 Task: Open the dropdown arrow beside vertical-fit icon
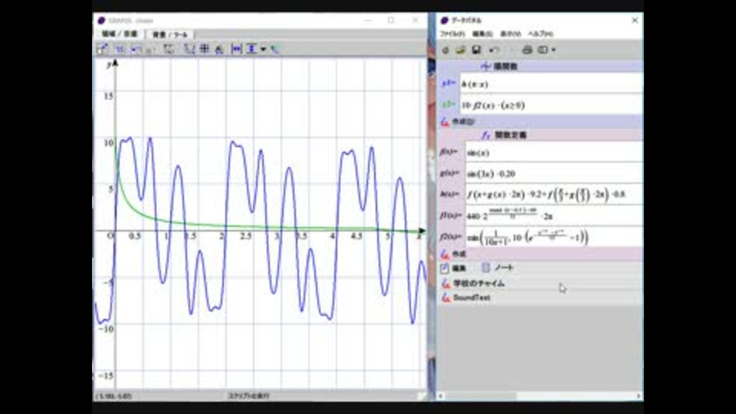(263, 49)
